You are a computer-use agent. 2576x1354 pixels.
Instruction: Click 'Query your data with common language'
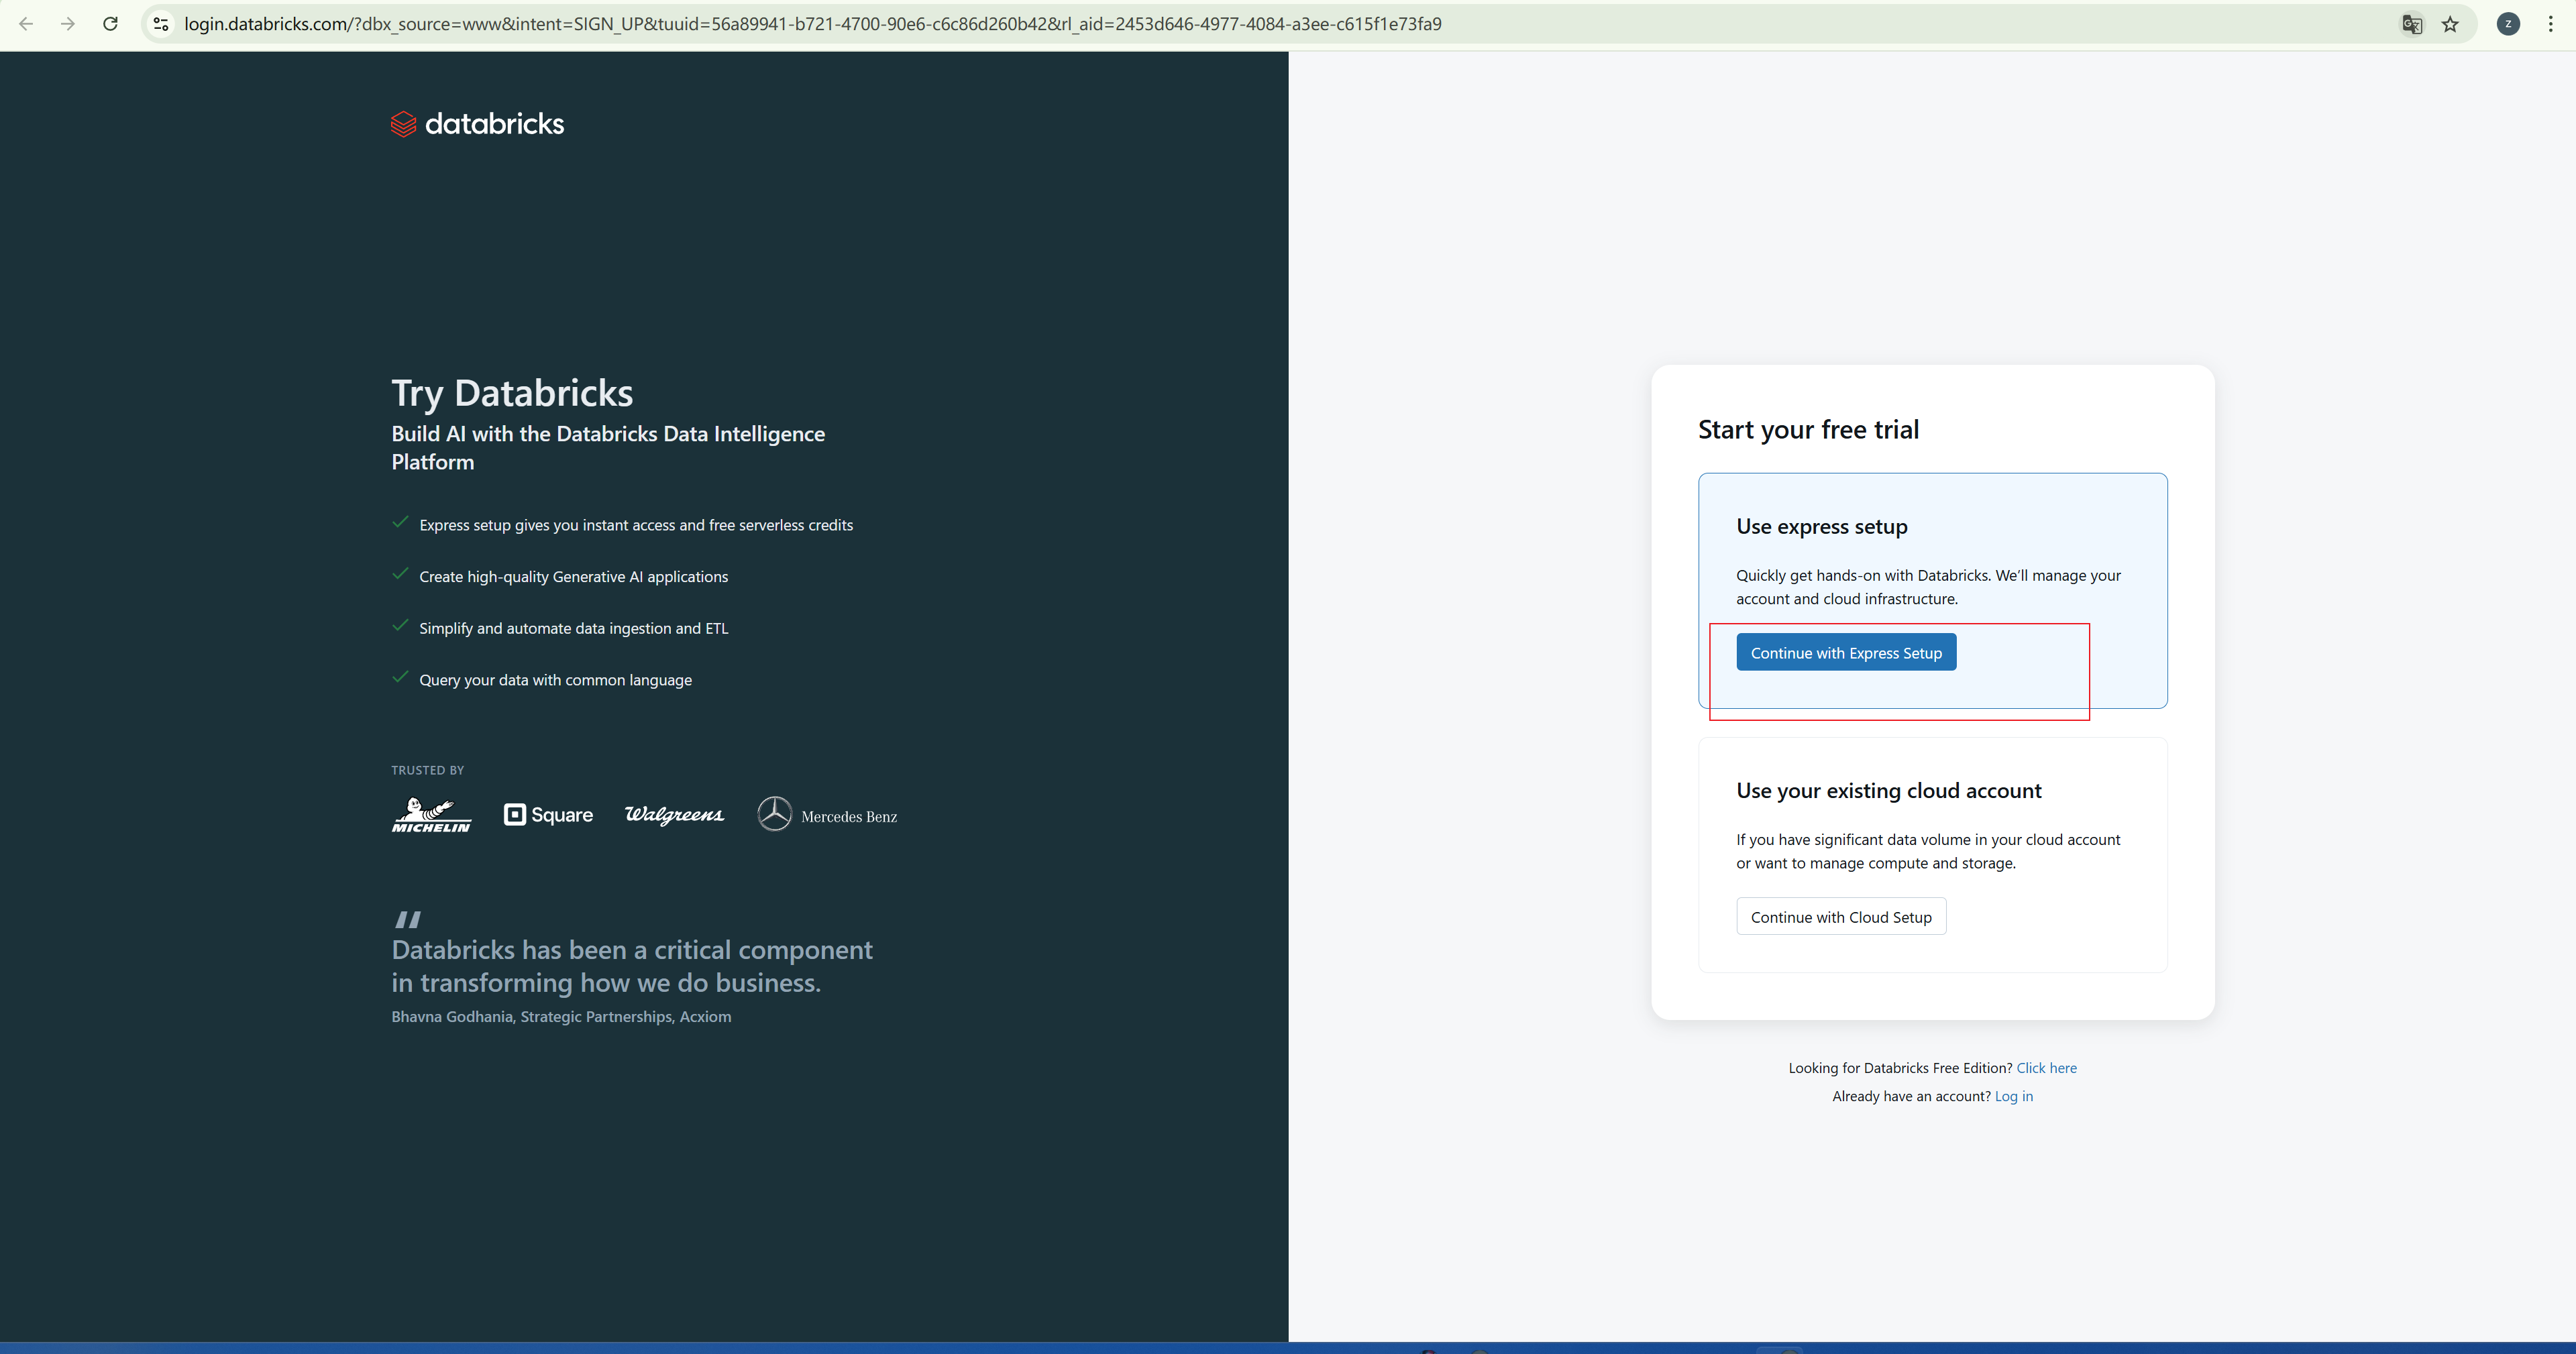[x=556, y=680]
